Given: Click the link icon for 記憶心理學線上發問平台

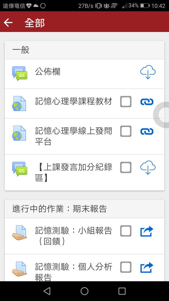Looking at the screenshot, I should [147, 131].
